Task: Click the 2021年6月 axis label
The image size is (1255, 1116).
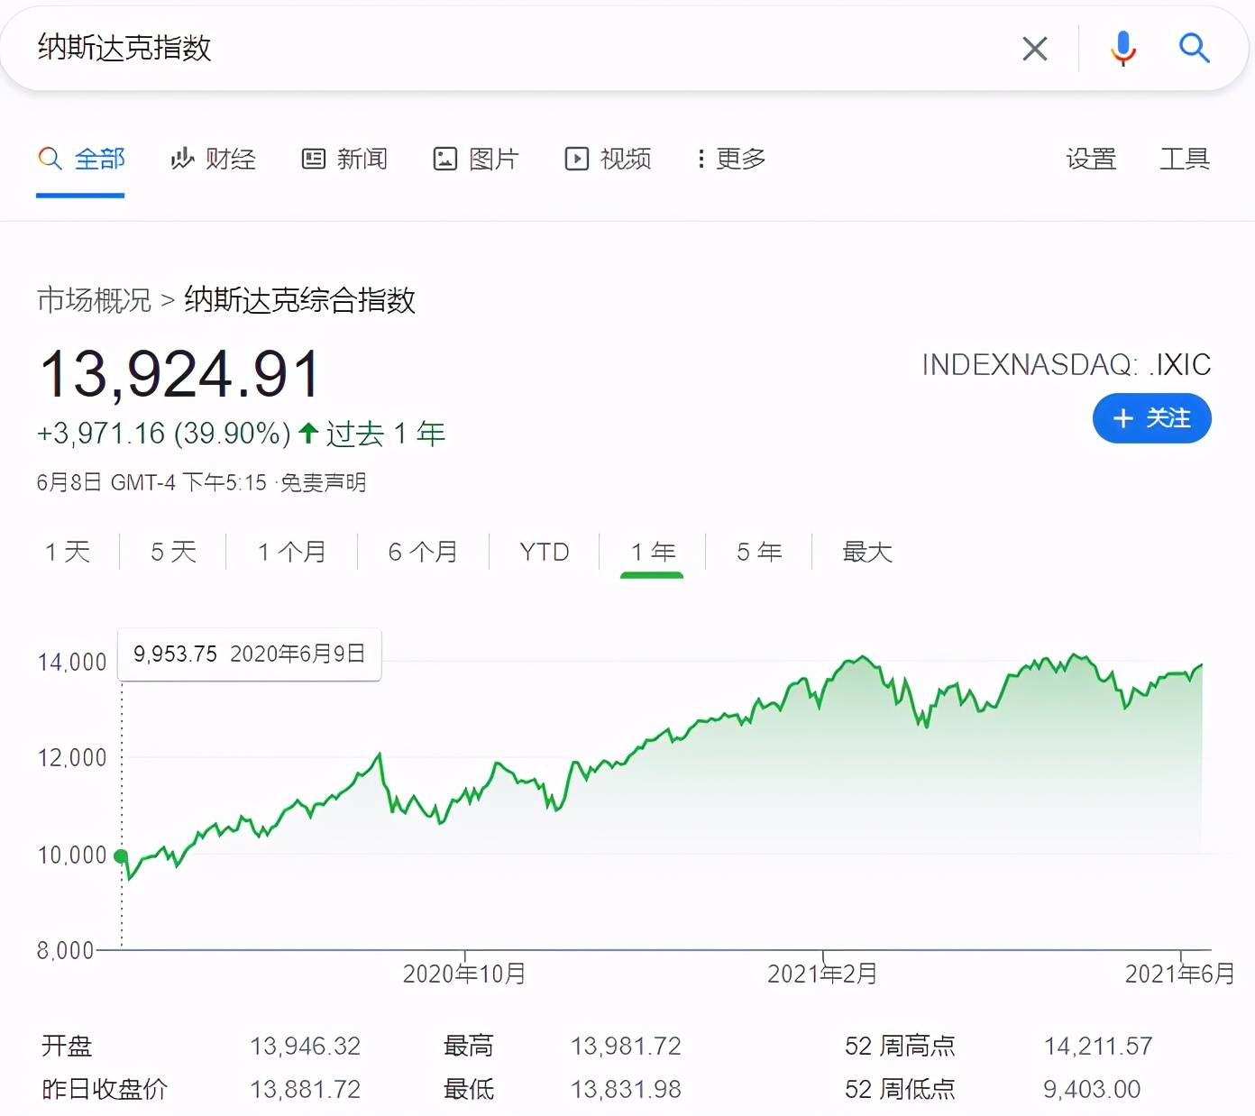Action: pos(1179,974)
